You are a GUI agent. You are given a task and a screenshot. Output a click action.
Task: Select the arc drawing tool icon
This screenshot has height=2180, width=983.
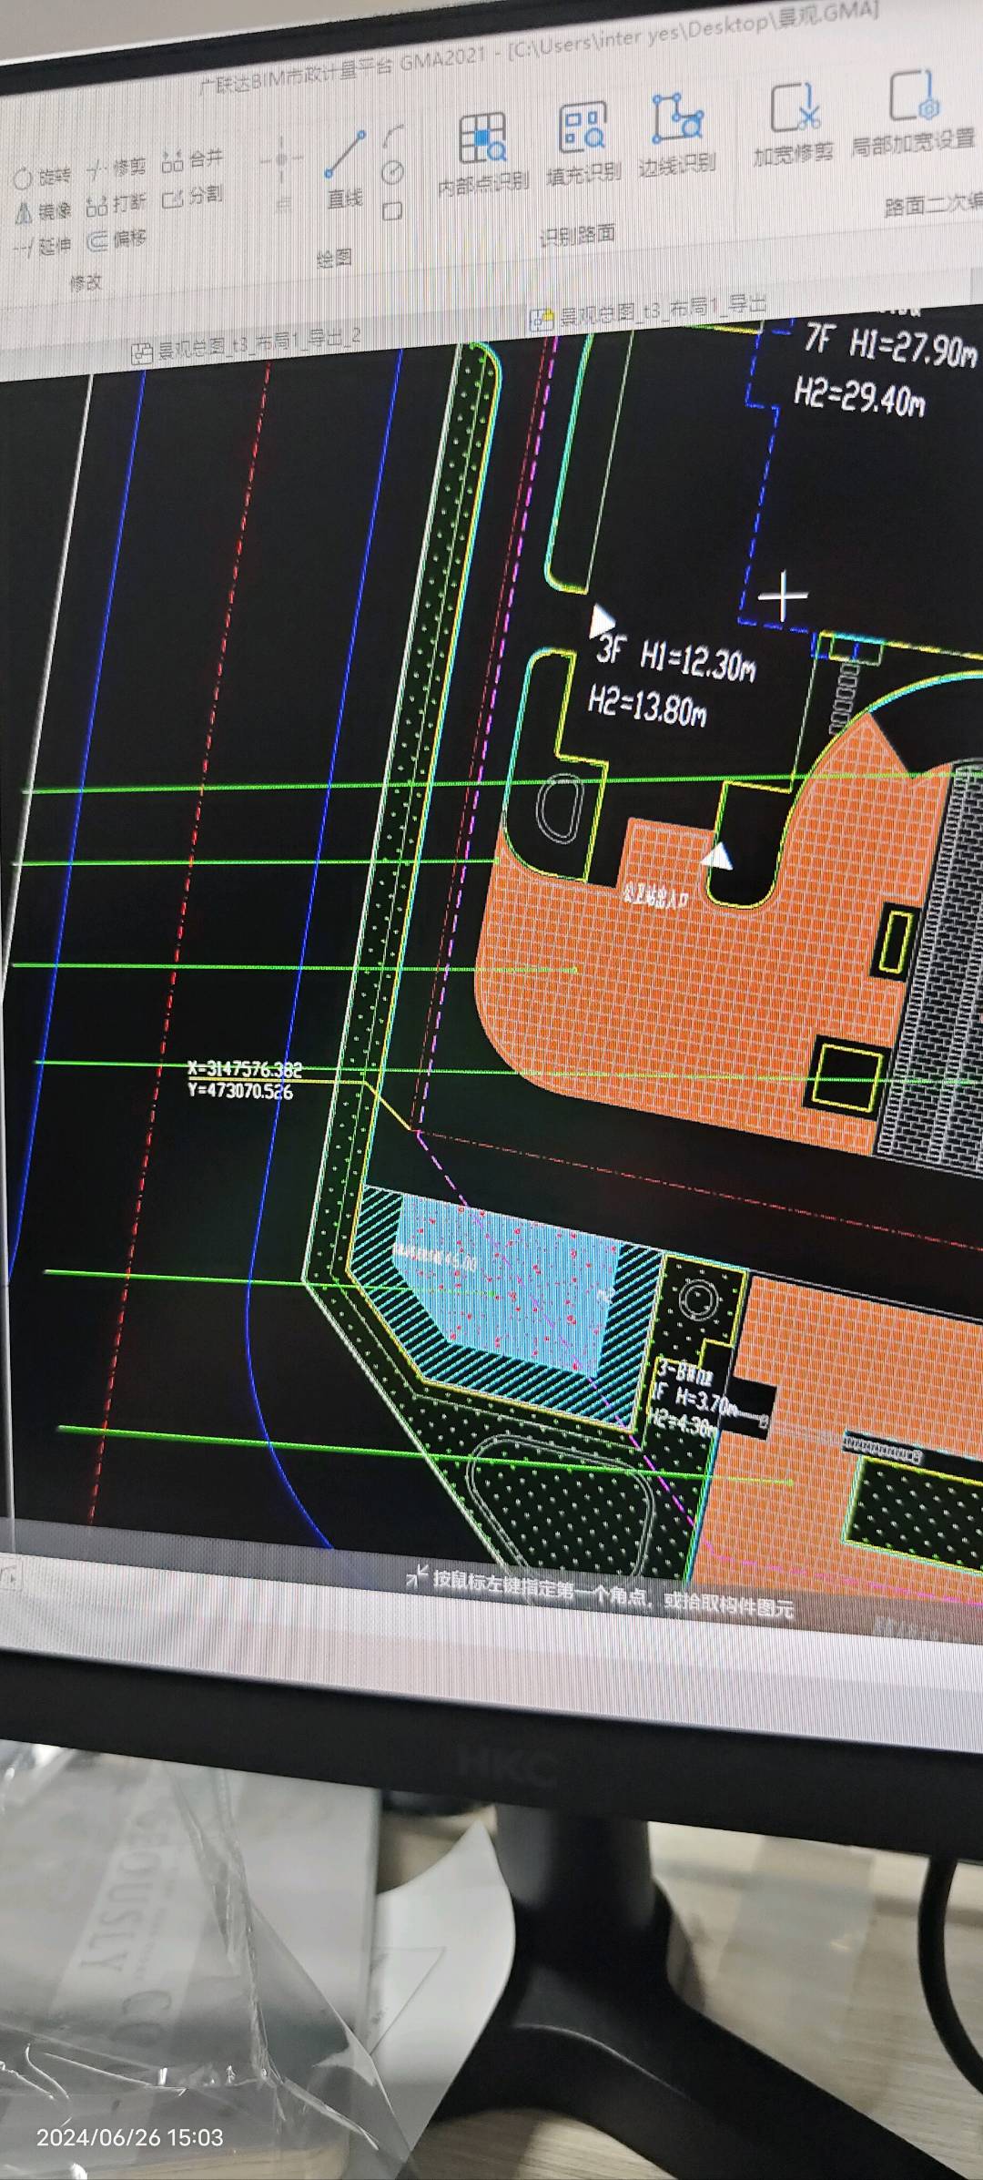point(392,138)
